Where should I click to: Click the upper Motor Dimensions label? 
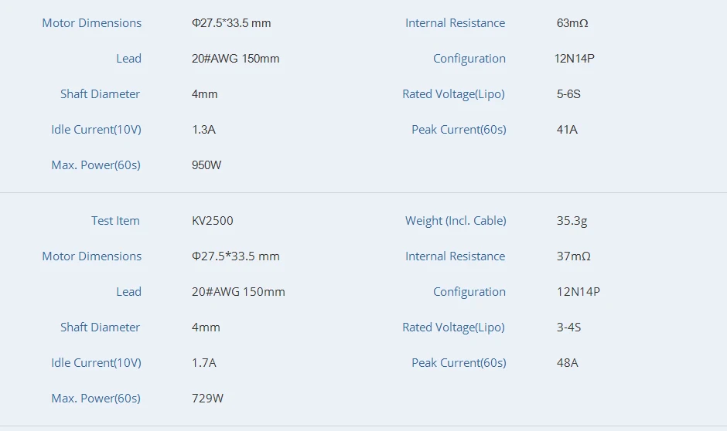pos(92,22)
